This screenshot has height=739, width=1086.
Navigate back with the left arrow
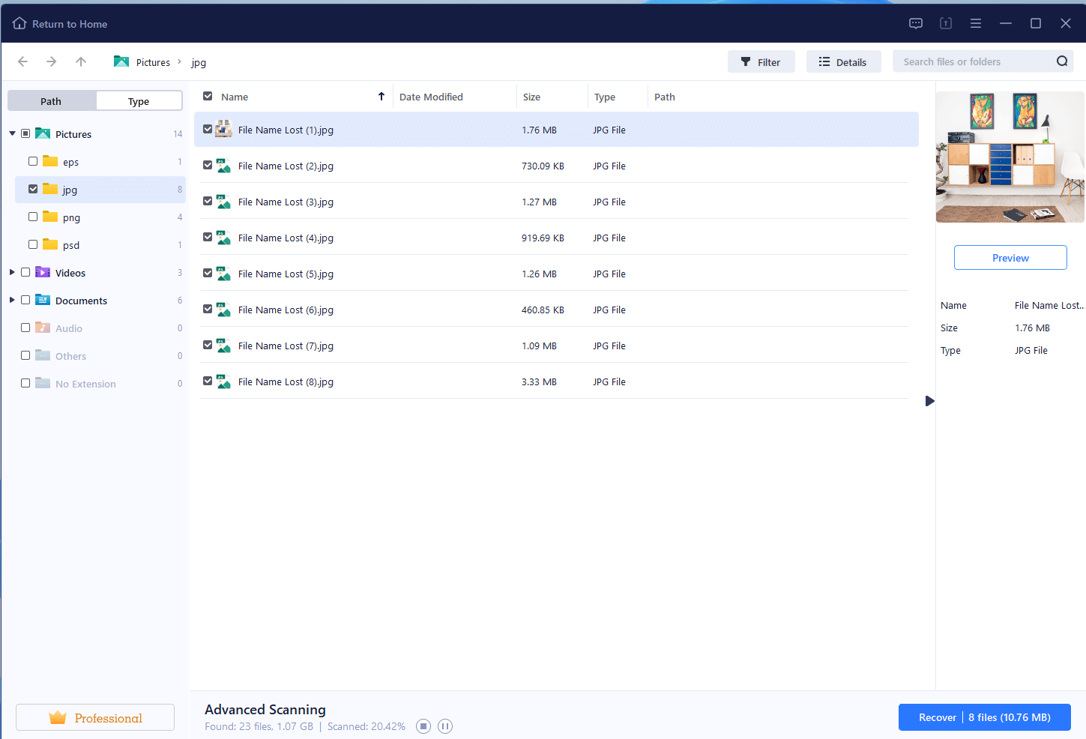(x=22, y=62)
